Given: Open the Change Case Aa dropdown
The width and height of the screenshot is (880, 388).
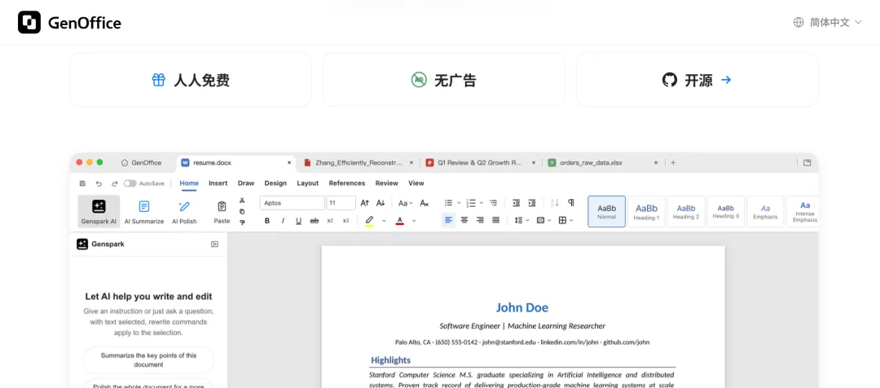Looking at the screenshot, I should tap(405, 203).
